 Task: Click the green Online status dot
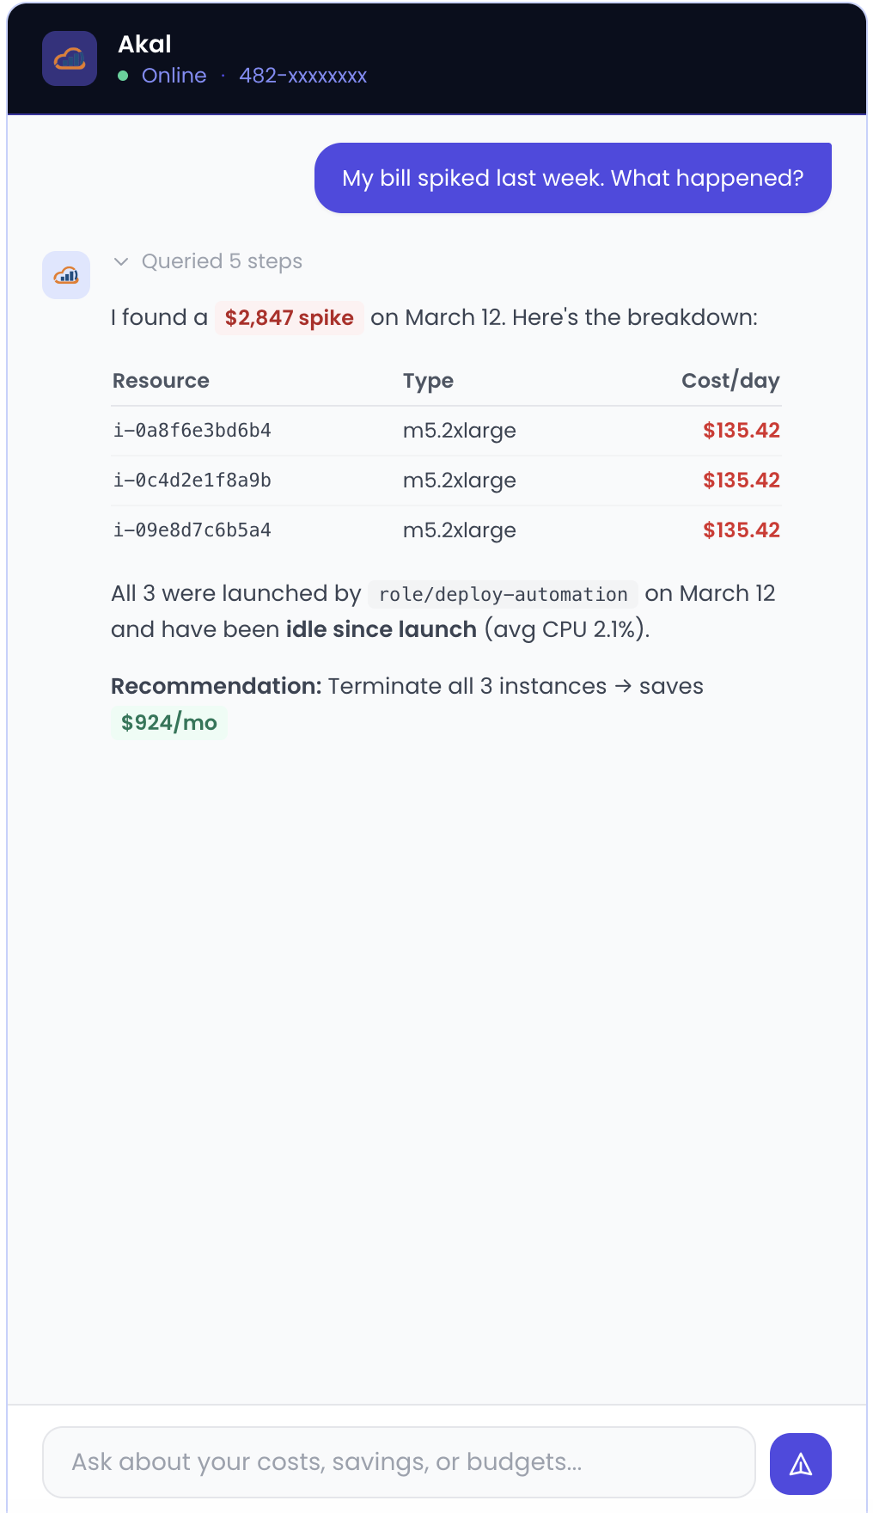123,76
